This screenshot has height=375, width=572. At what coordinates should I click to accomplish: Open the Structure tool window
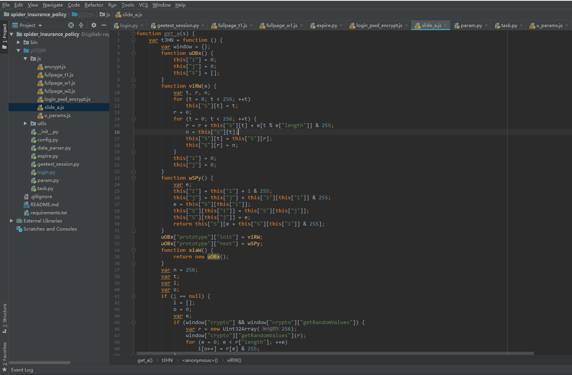(x=5, y=318)
